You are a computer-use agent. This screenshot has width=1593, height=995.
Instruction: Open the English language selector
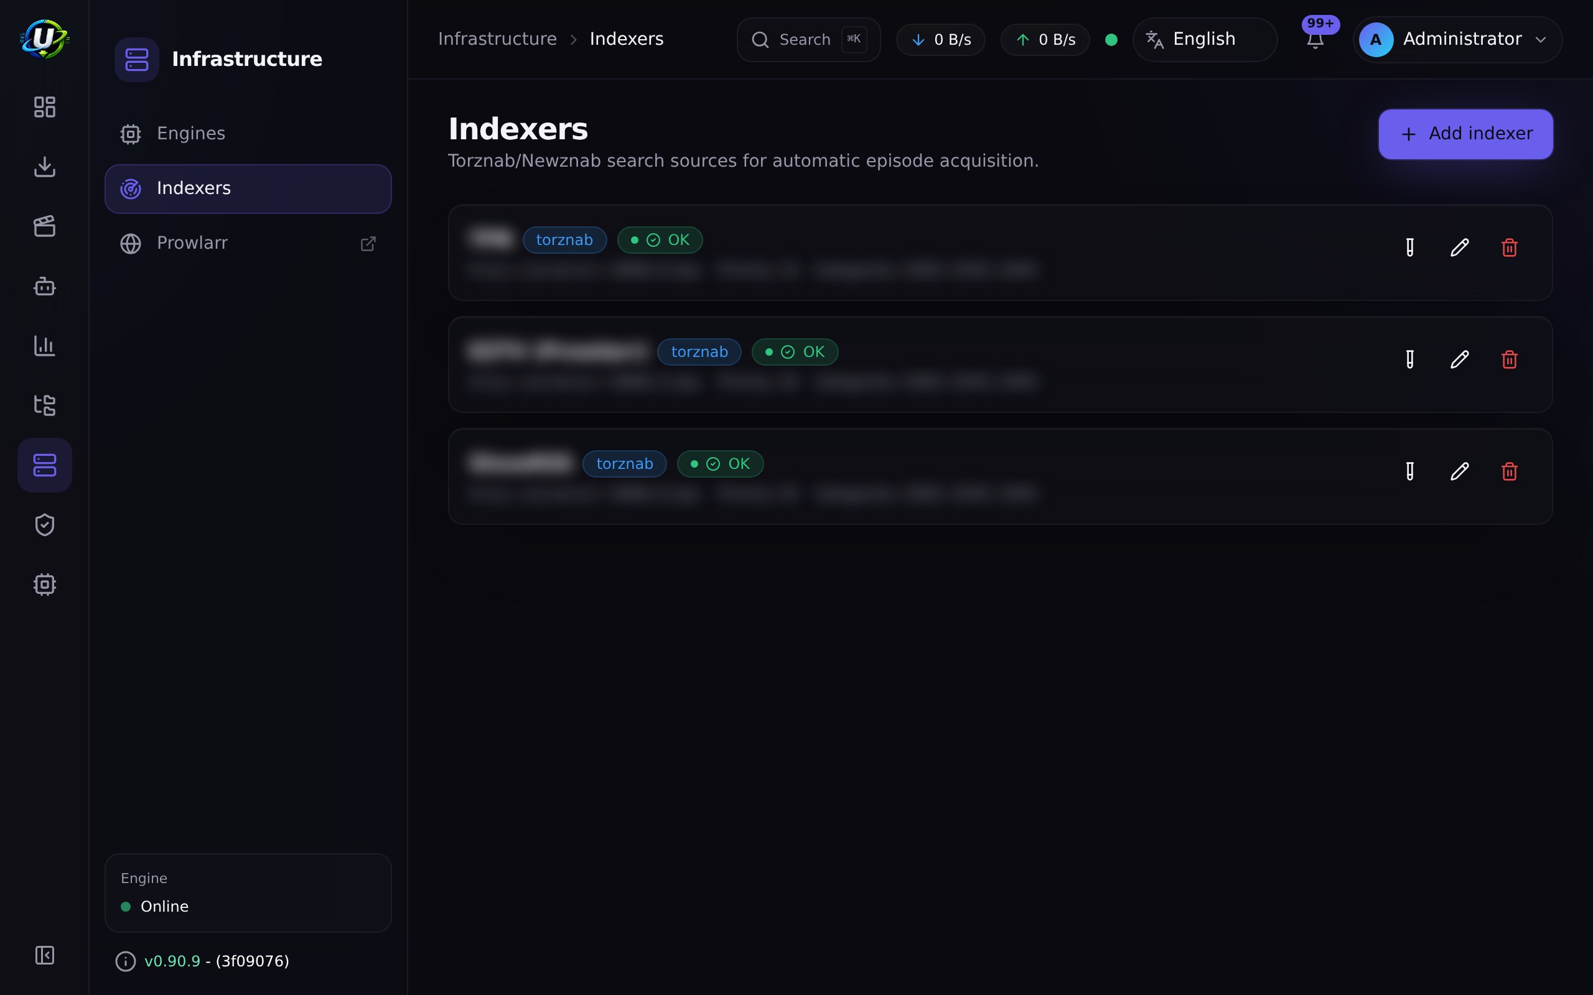click(1205, 39)
